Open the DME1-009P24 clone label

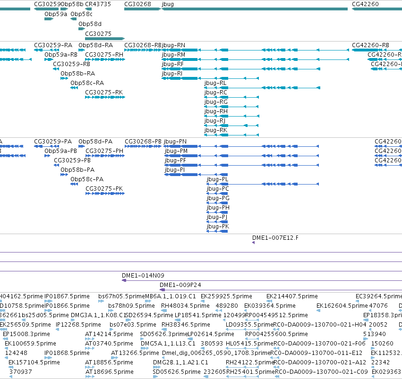(180, 285)
